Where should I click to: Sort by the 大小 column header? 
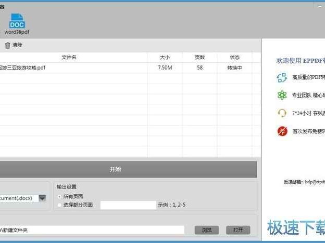[x=165, y=58]
